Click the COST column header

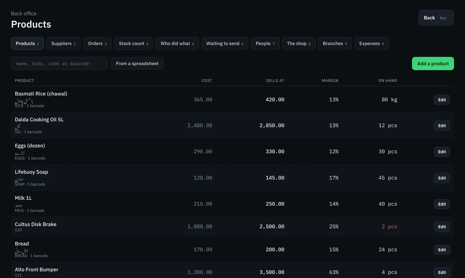(x=207, y=81)
